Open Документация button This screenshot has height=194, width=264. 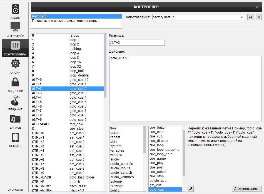(247, 189)
